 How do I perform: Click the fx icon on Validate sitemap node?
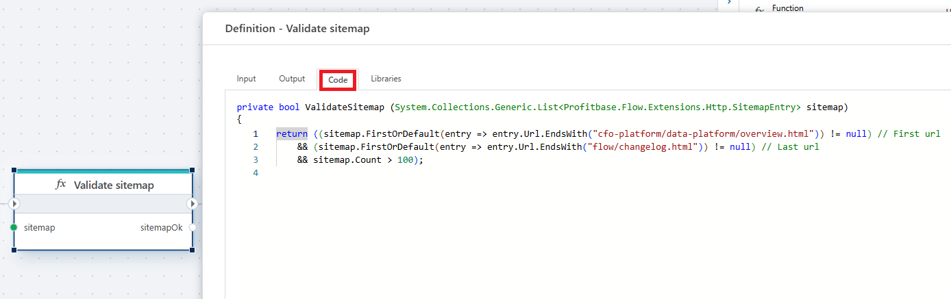point(61,185)
